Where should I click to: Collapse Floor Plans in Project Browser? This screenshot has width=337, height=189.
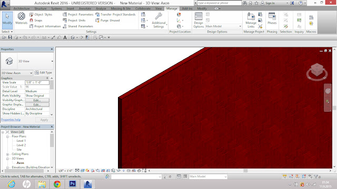tap(7, 136)
